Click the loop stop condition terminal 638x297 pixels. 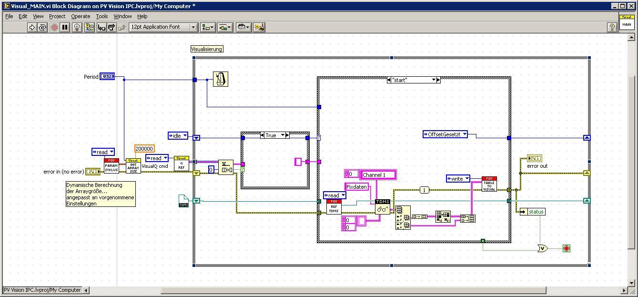click(x=566, y=248)
